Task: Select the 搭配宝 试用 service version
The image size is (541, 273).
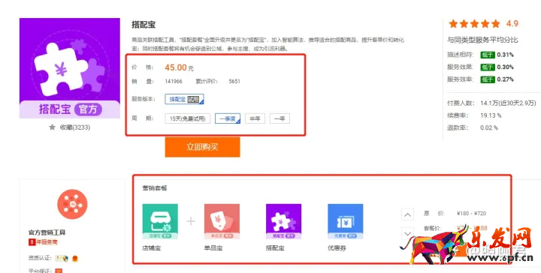Action: 184,99
